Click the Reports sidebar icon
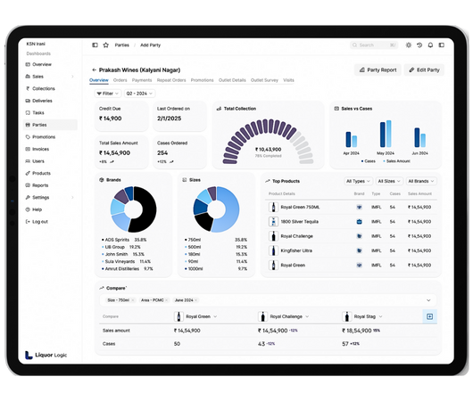Image resolution: width=473 pixels, height=401 pixels. point(28,185)
